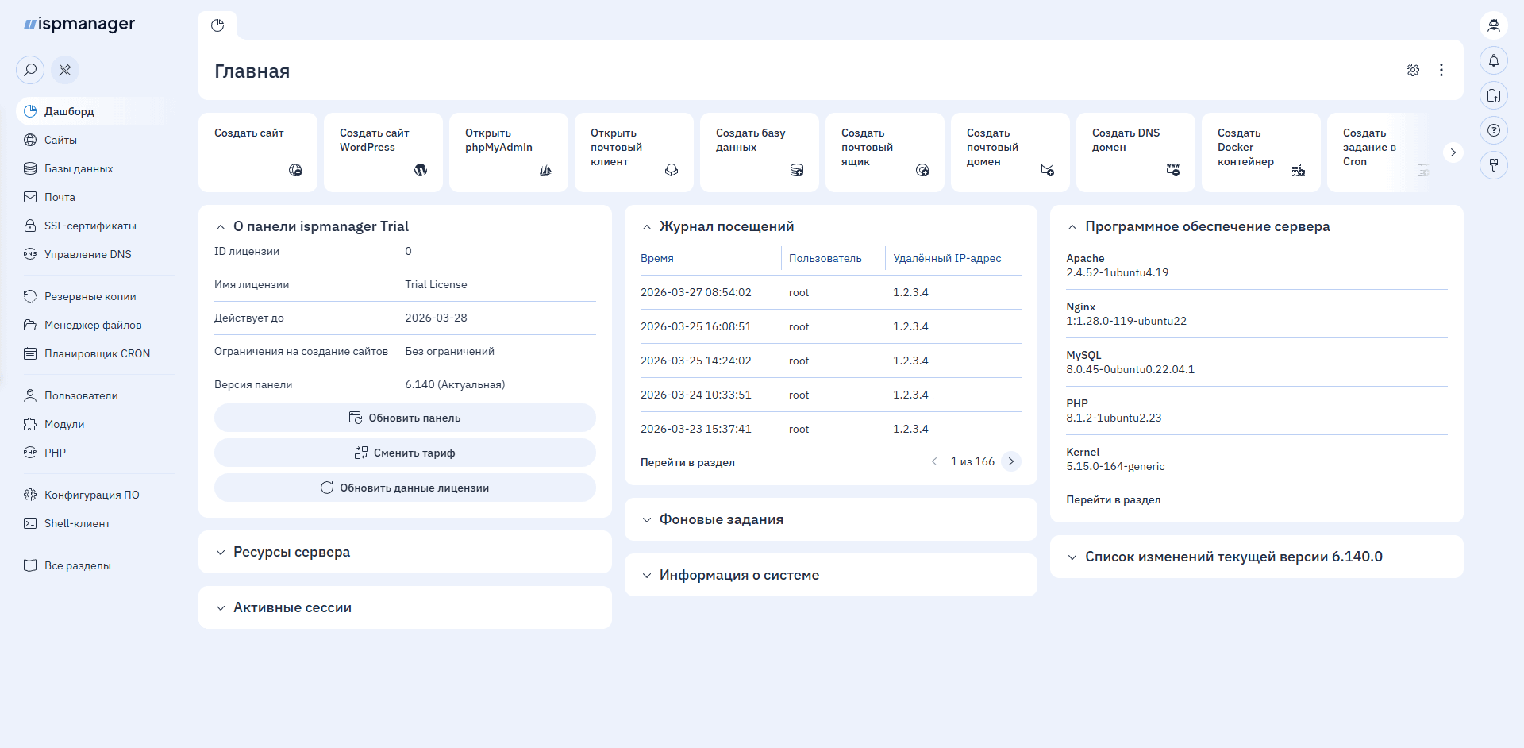
Task: Click Перейти в раздел under server software
Action: click(1113, 499)
